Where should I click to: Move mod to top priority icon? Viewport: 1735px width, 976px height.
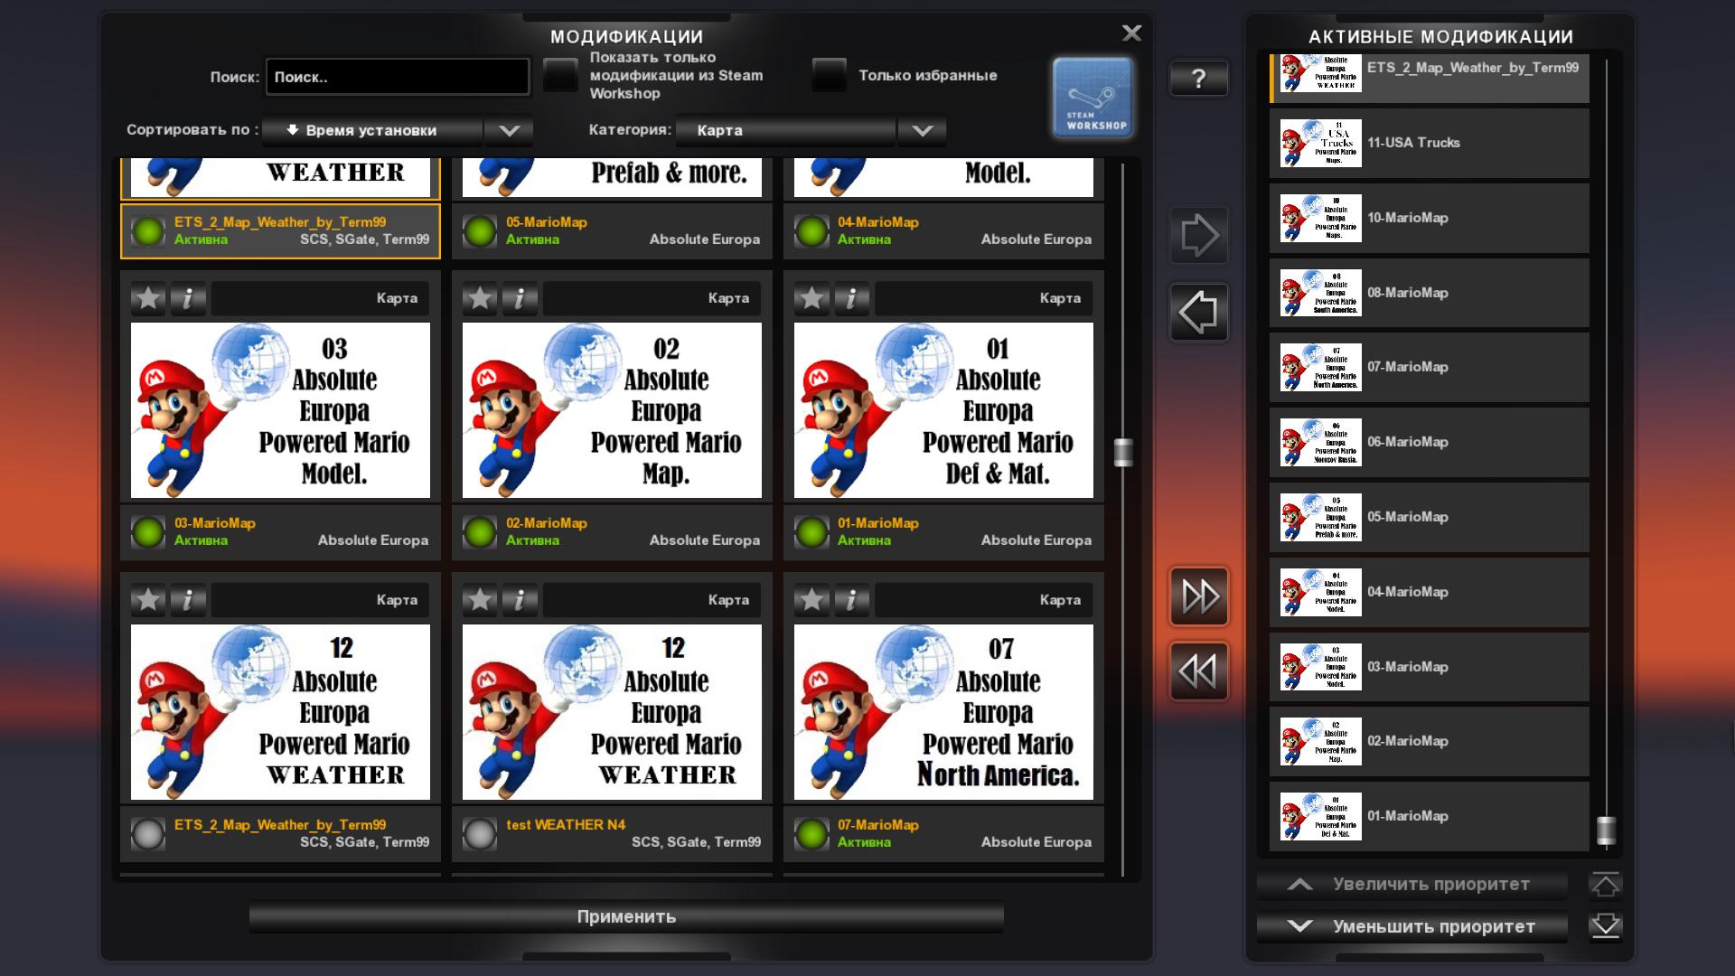(x=1605, y=885)
